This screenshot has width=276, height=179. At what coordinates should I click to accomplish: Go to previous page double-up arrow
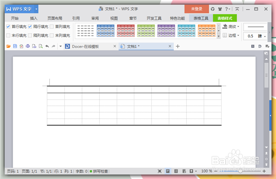266,153
